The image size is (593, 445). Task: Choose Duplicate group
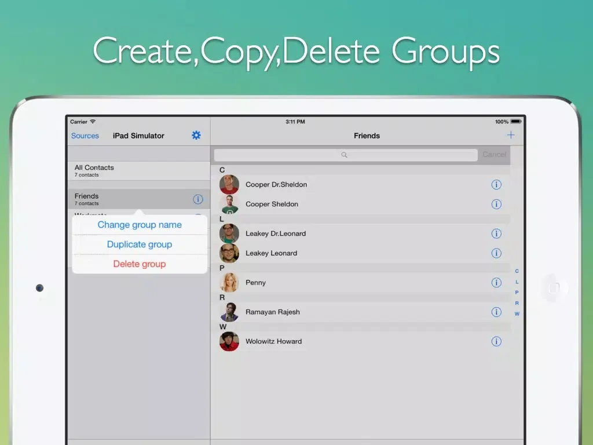click(140, 245)
